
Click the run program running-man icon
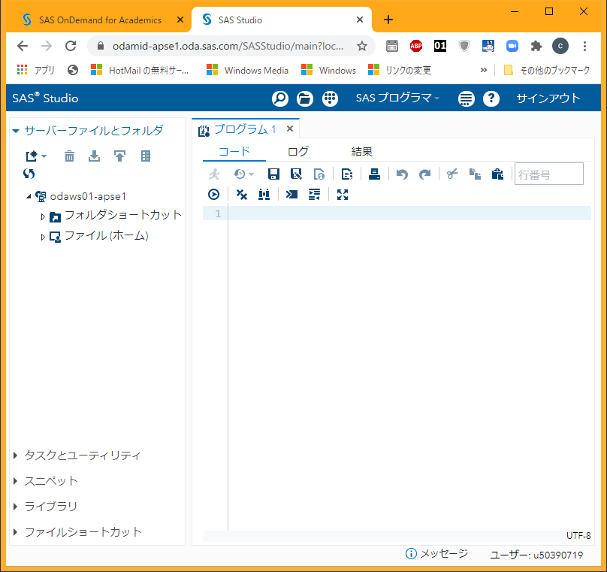(x=214, y=174)
